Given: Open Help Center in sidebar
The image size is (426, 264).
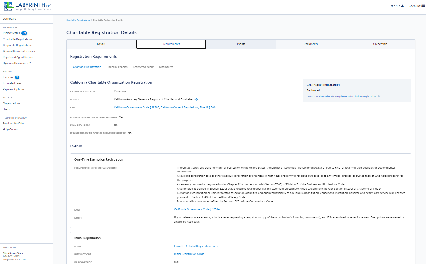Looking at the screenshot, I should tap(10, 130).
